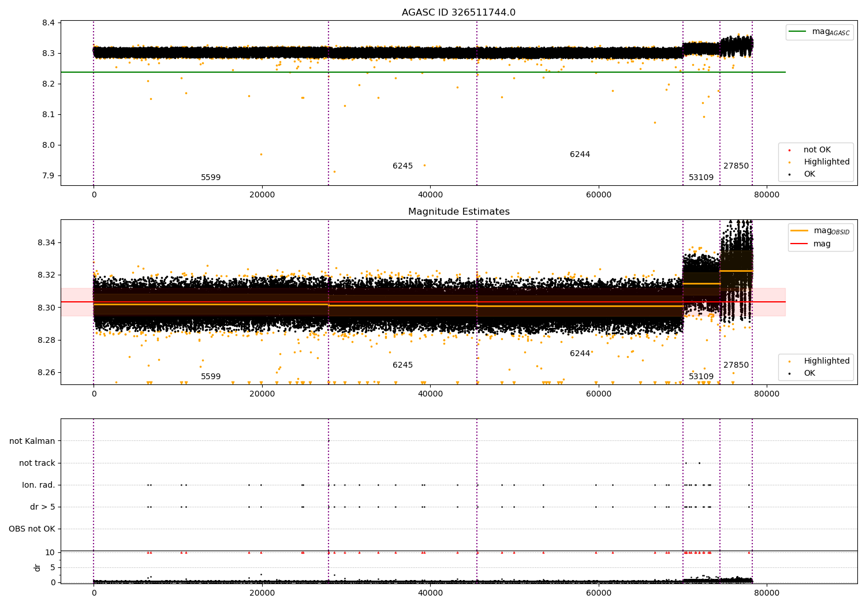Select 'Highlighted' in the middle plot legend
This screenshot has width=866, height=606.
tap(826, 361)
